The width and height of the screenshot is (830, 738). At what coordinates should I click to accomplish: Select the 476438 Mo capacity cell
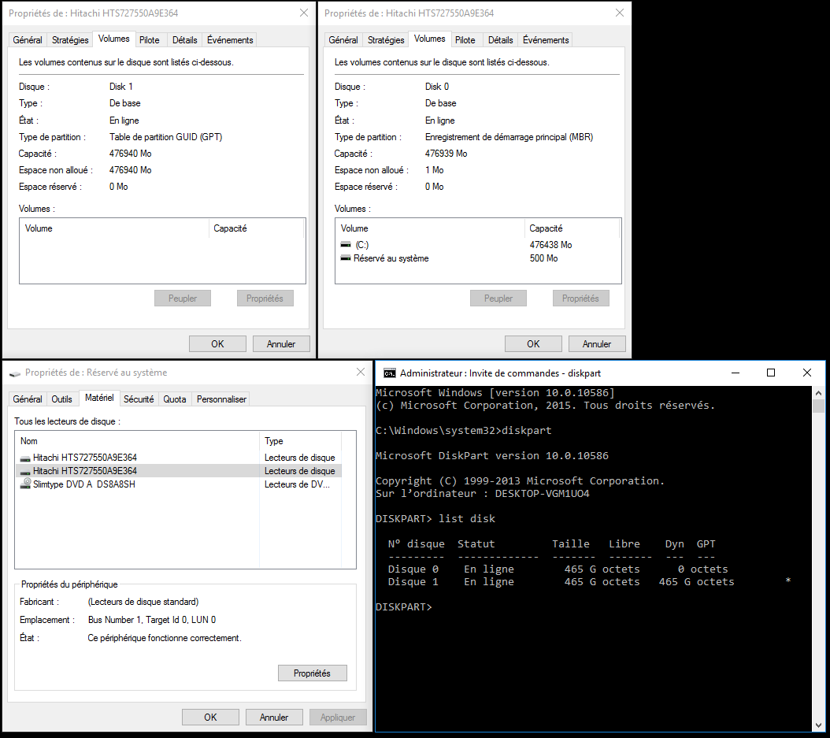pos(550,245)
